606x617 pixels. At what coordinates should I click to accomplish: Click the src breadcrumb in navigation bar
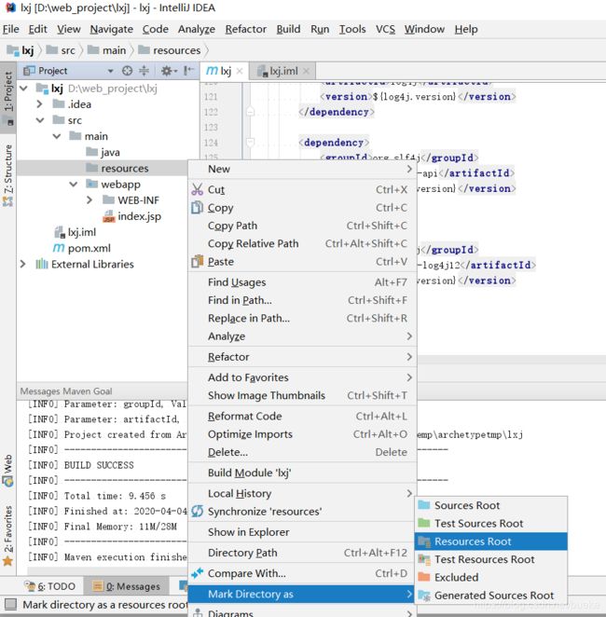[x=61, y=50]
